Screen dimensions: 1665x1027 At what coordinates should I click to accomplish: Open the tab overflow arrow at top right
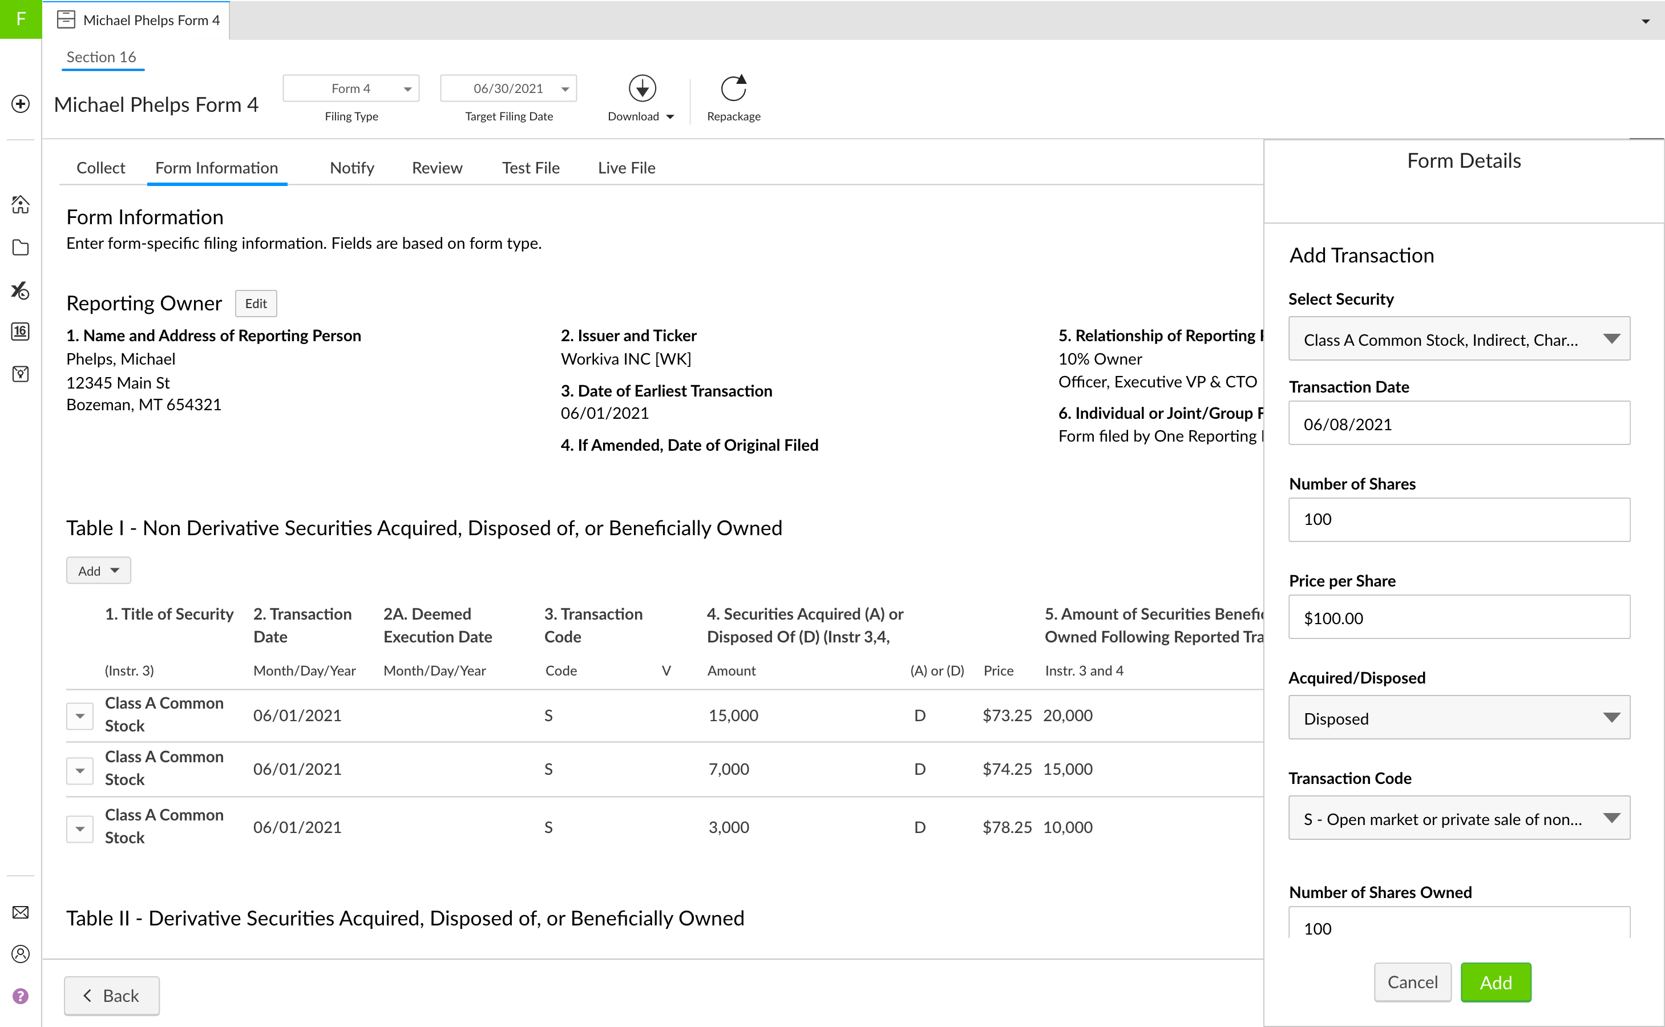click(1645, 21)
